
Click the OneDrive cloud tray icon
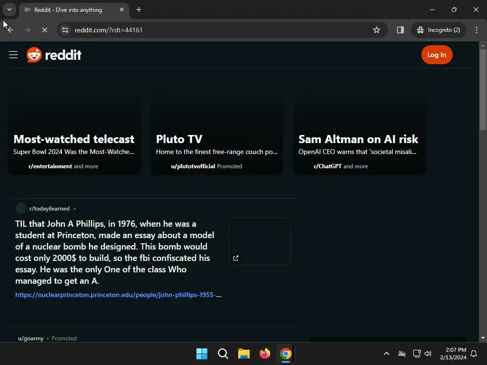[402, 354]
